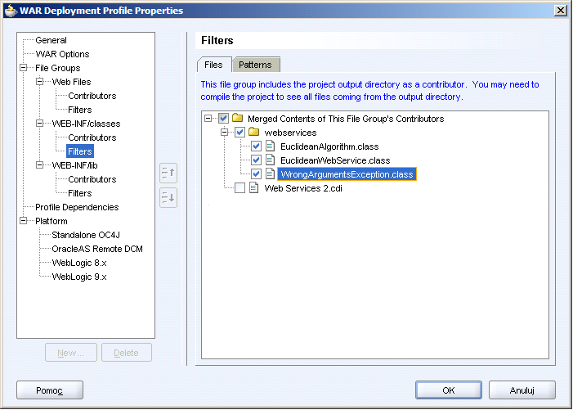The width and height of the screenshot is (573, 410).
Task: Click the EuclideanAlgorithm.class file icon
Action: [270, 146]
